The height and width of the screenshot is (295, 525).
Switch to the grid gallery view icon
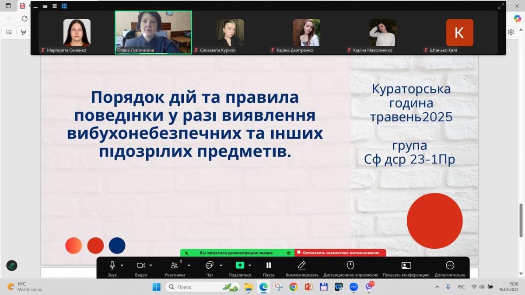pyautogui.click(x=64, y=6)
